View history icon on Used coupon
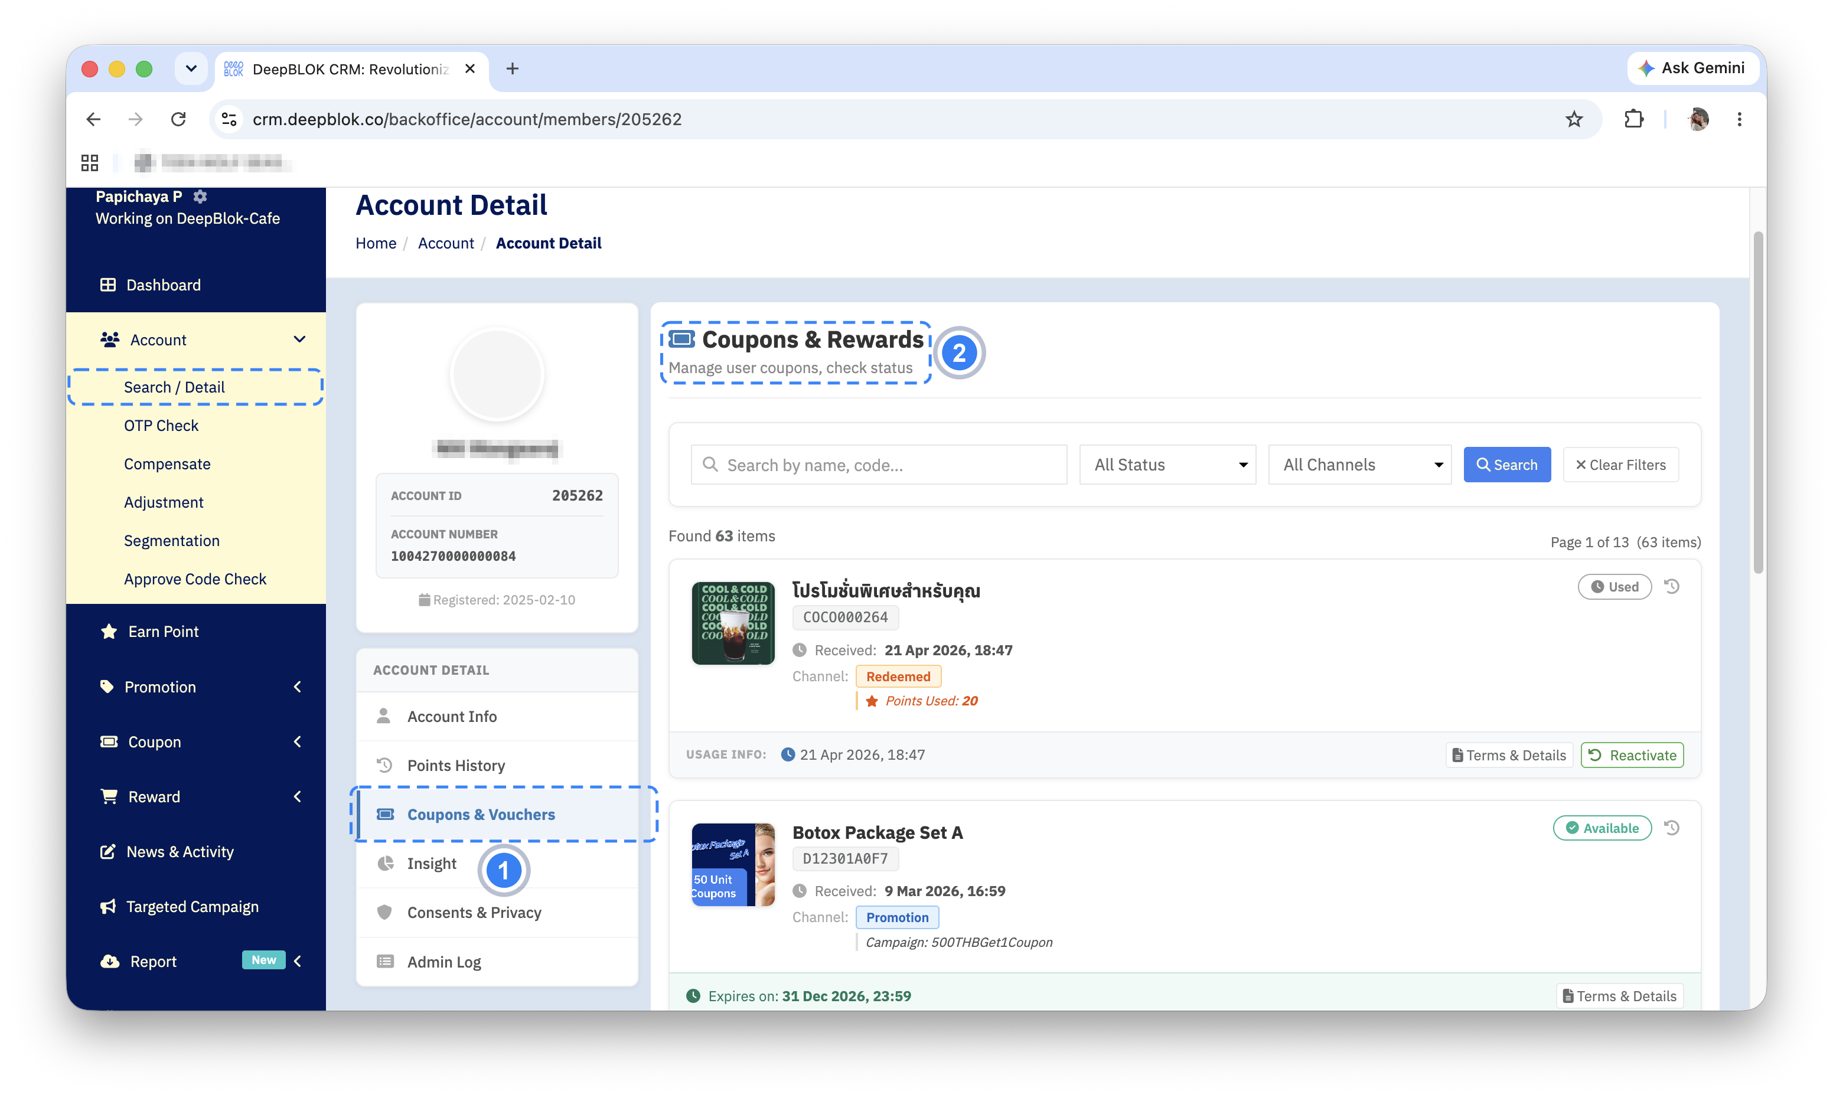1833x1098 pixels. (1672, 587)
